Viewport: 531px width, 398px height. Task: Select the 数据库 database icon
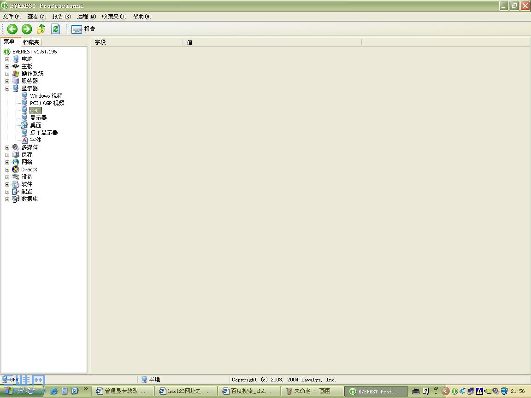click(x=16, y=199)
